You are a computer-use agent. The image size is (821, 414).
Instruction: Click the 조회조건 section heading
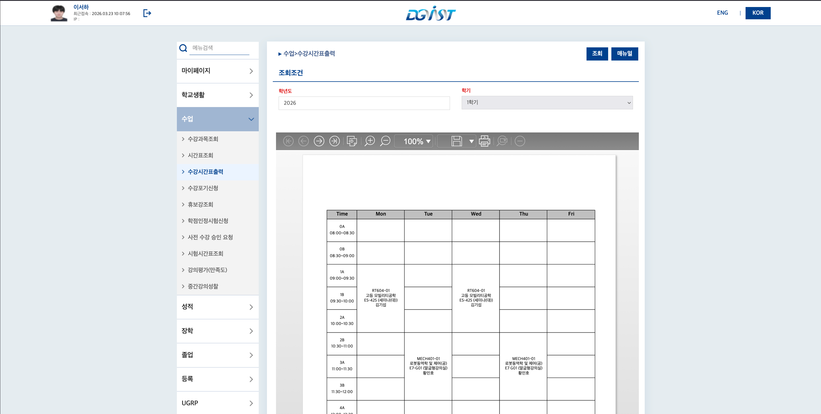pyautogui.click(x=291, y=73)
